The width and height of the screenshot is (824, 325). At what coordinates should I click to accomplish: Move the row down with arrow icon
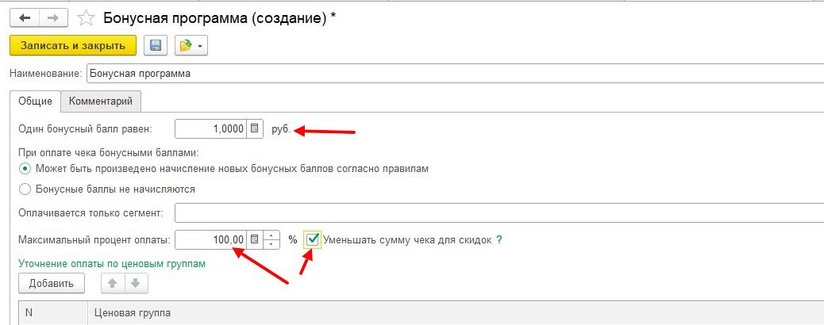click(x=135, y=283)
